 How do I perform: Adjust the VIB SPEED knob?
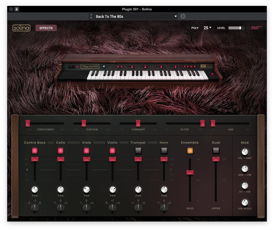point(245,202)
